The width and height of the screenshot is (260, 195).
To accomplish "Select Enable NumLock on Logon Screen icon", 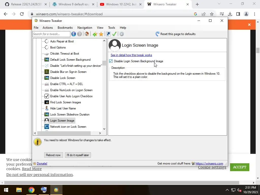I will [x=47, y=90].
